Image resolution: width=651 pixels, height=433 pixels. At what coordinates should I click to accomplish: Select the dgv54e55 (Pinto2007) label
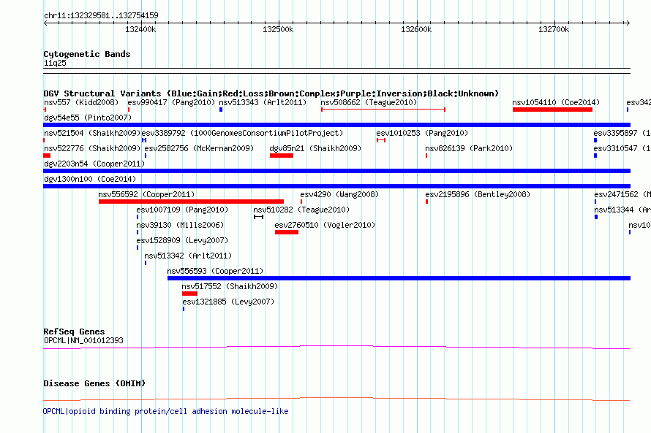pos(88,118)
